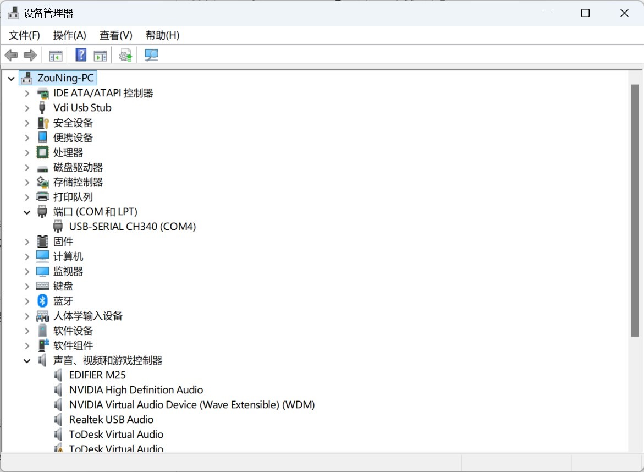The height and width of the screenshot is (472, 644).
Task: Expand the 软件组件 category
Action: pyautogui.click(x=27, y=345)
